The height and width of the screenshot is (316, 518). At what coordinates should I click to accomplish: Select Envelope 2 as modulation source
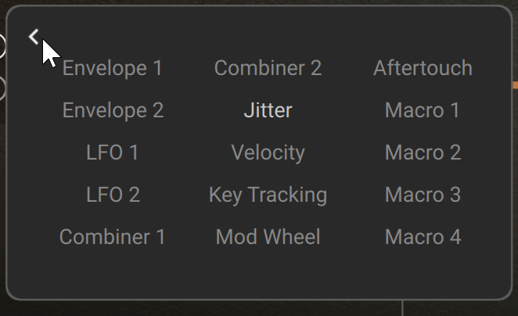click(x=113, y=110)
